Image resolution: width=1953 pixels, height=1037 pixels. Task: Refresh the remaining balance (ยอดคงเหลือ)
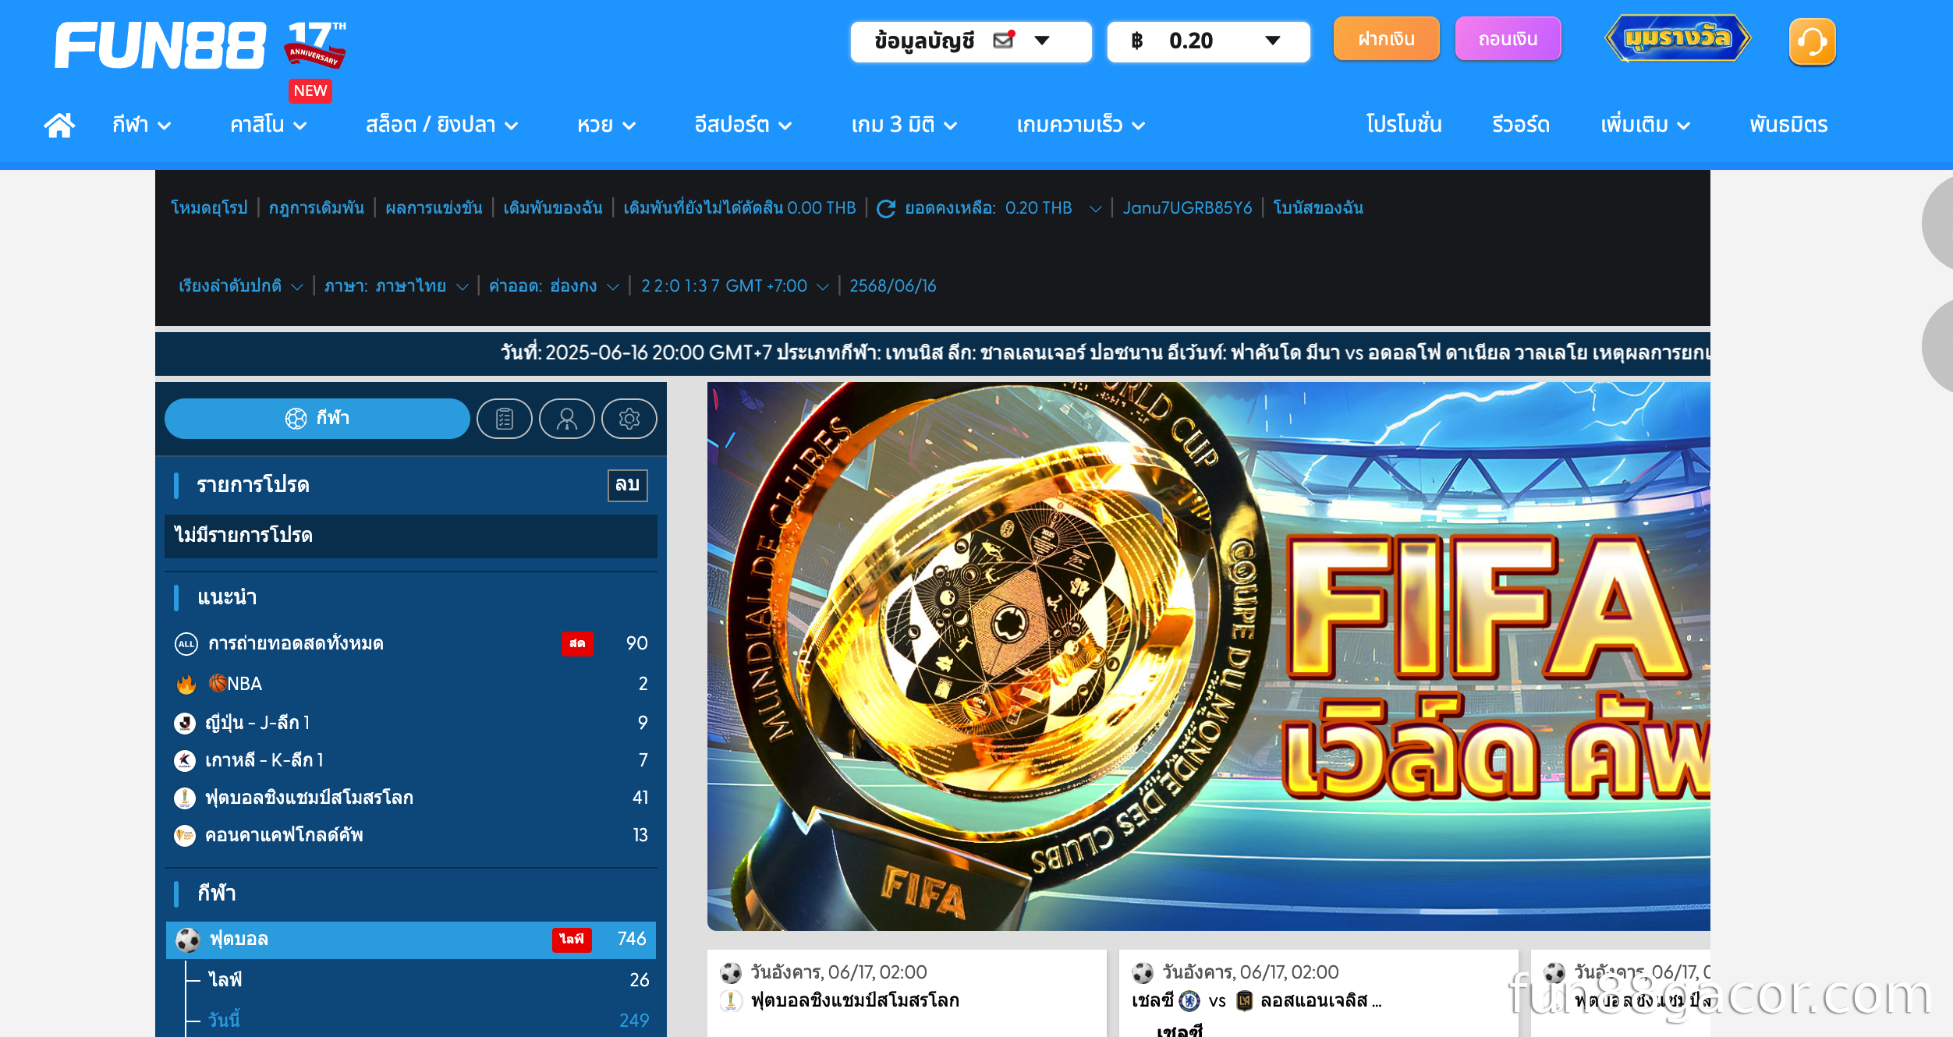click(886, 208)
